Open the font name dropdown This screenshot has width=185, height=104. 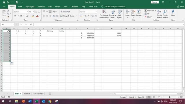28,12
